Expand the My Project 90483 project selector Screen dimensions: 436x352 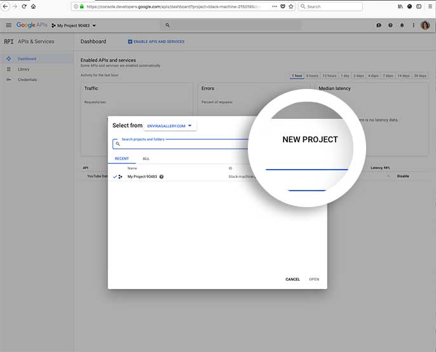point(74,25)
